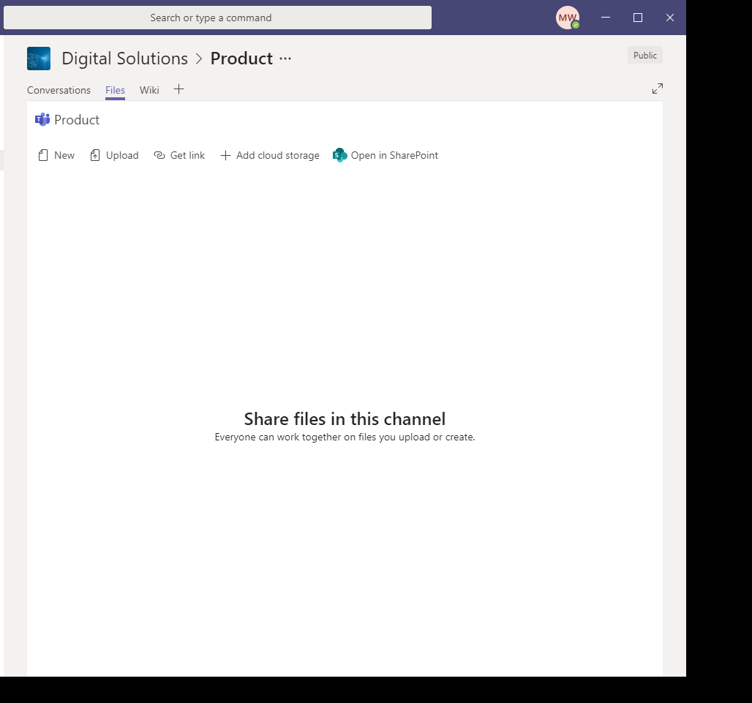Screen dimensions: 752x703
Task: Click the Digital Solutions team avatar image
Action: tap(39, 59)
